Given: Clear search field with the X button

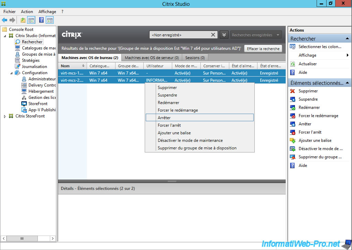Looking at the screenshot, I should click(x=213, y=35).
